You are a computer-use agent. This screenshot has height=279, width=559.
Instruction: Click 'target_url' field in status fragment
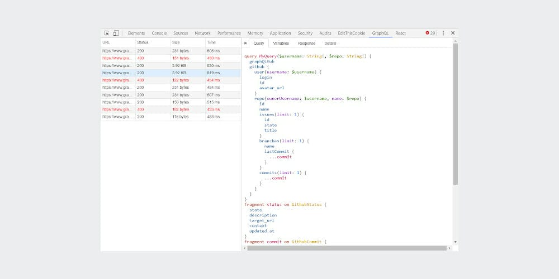[262, 220]
